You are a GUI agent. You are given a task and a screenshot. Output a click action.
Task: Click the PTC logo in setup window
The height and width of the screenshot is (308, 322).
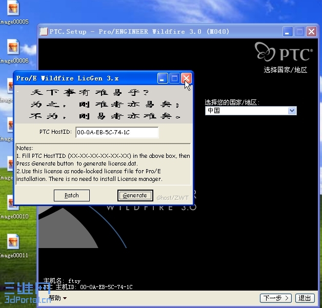[284, 52]
